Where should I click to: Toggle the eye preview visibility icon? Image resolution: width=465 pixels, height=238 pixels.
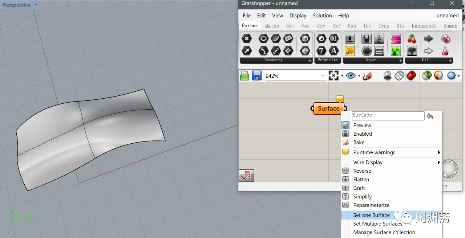(351, 75)
